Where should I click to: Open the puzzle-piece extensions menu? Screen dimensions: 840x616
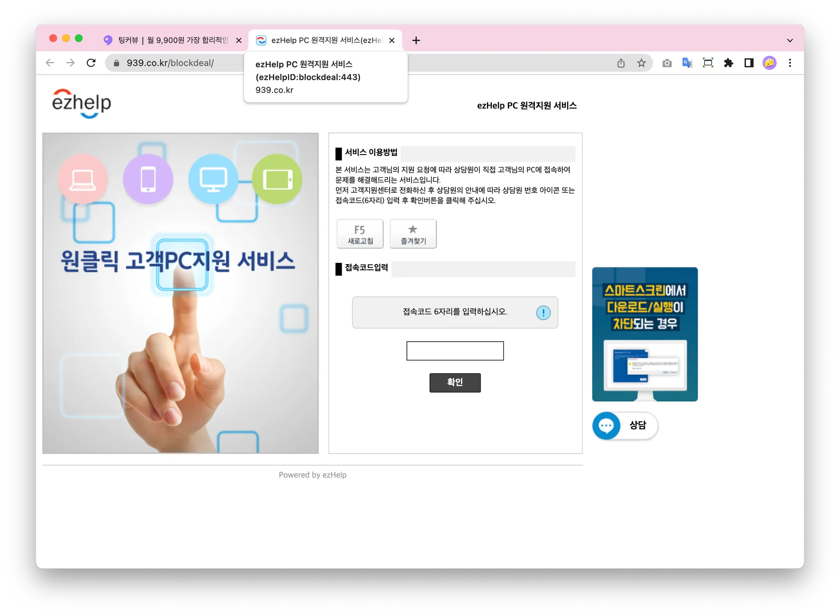pos(728,63)
